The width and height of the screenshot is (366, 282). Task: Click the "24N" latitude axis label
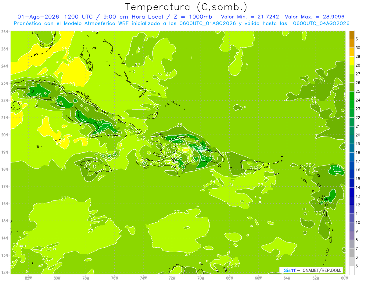tap(5, 66)
